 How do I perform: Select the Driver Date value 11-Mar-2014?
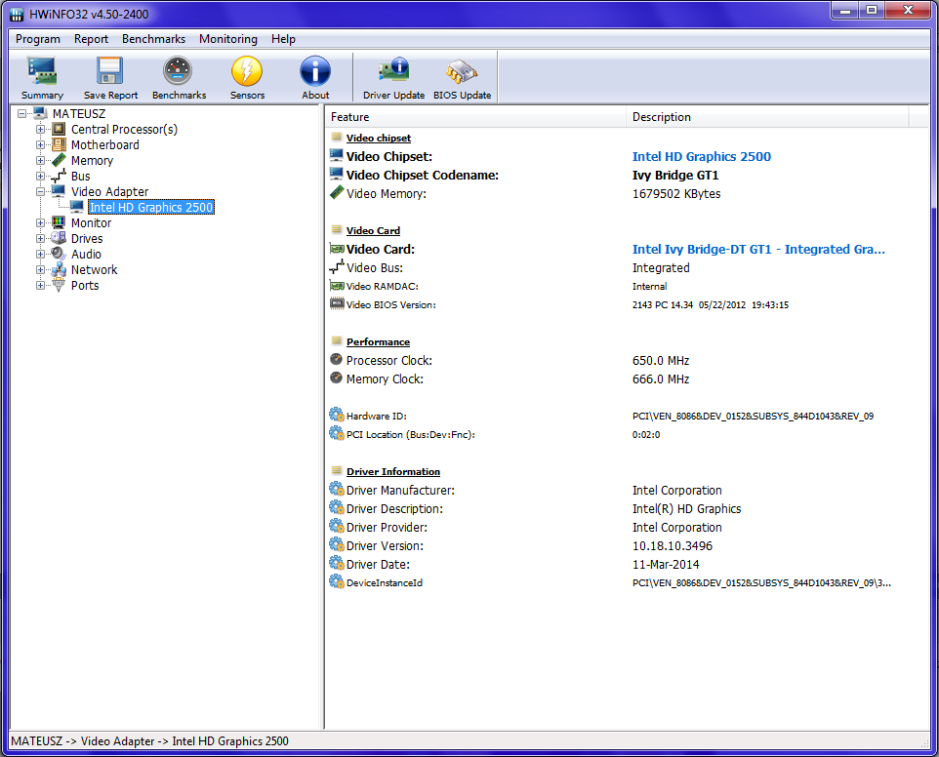click(666, 564)
